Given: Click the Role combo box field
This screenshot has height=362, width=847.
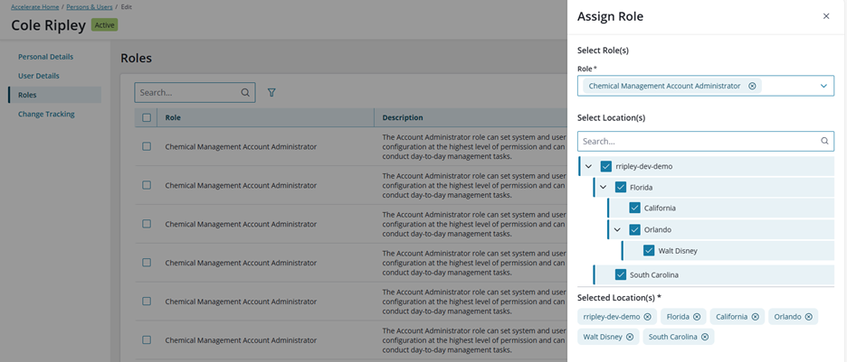Looking at the screenshot, I should point(706,86).
